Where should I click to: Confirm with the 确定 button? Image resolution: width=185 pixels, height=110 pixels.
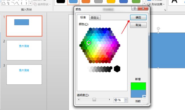(x=138, y=17)
